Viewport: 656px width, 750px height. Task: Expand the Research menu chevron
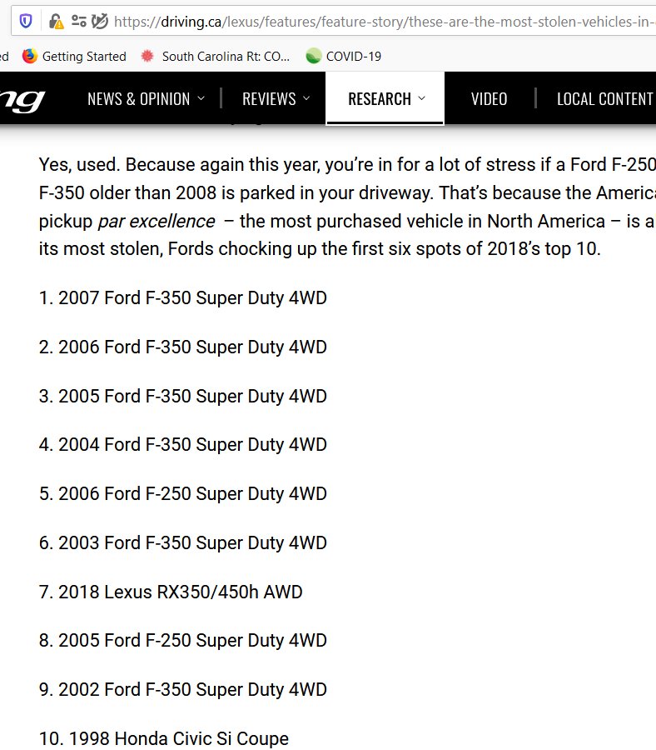click(x=421, y=98)
